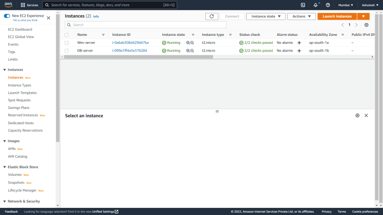Open details panel settings gear
The height and width of the screenshot is (215, 383).
coord(357,116)
